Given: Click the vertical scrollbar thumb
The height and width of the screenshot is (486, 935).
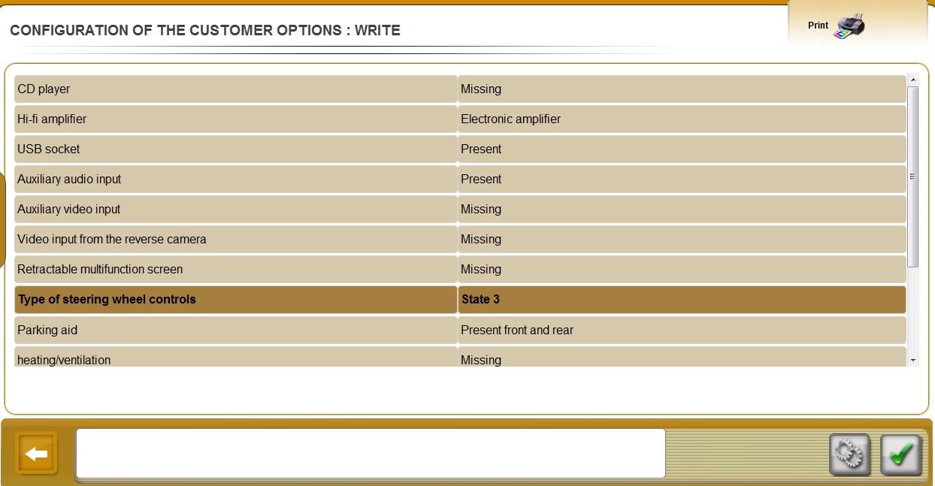Looking at the screenshot, I should pos(913,177).
